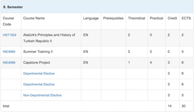This screenshot has width=194, height=112.
Task: Click Capstone Project theoretical hours value 1
Action: point(129,62)
